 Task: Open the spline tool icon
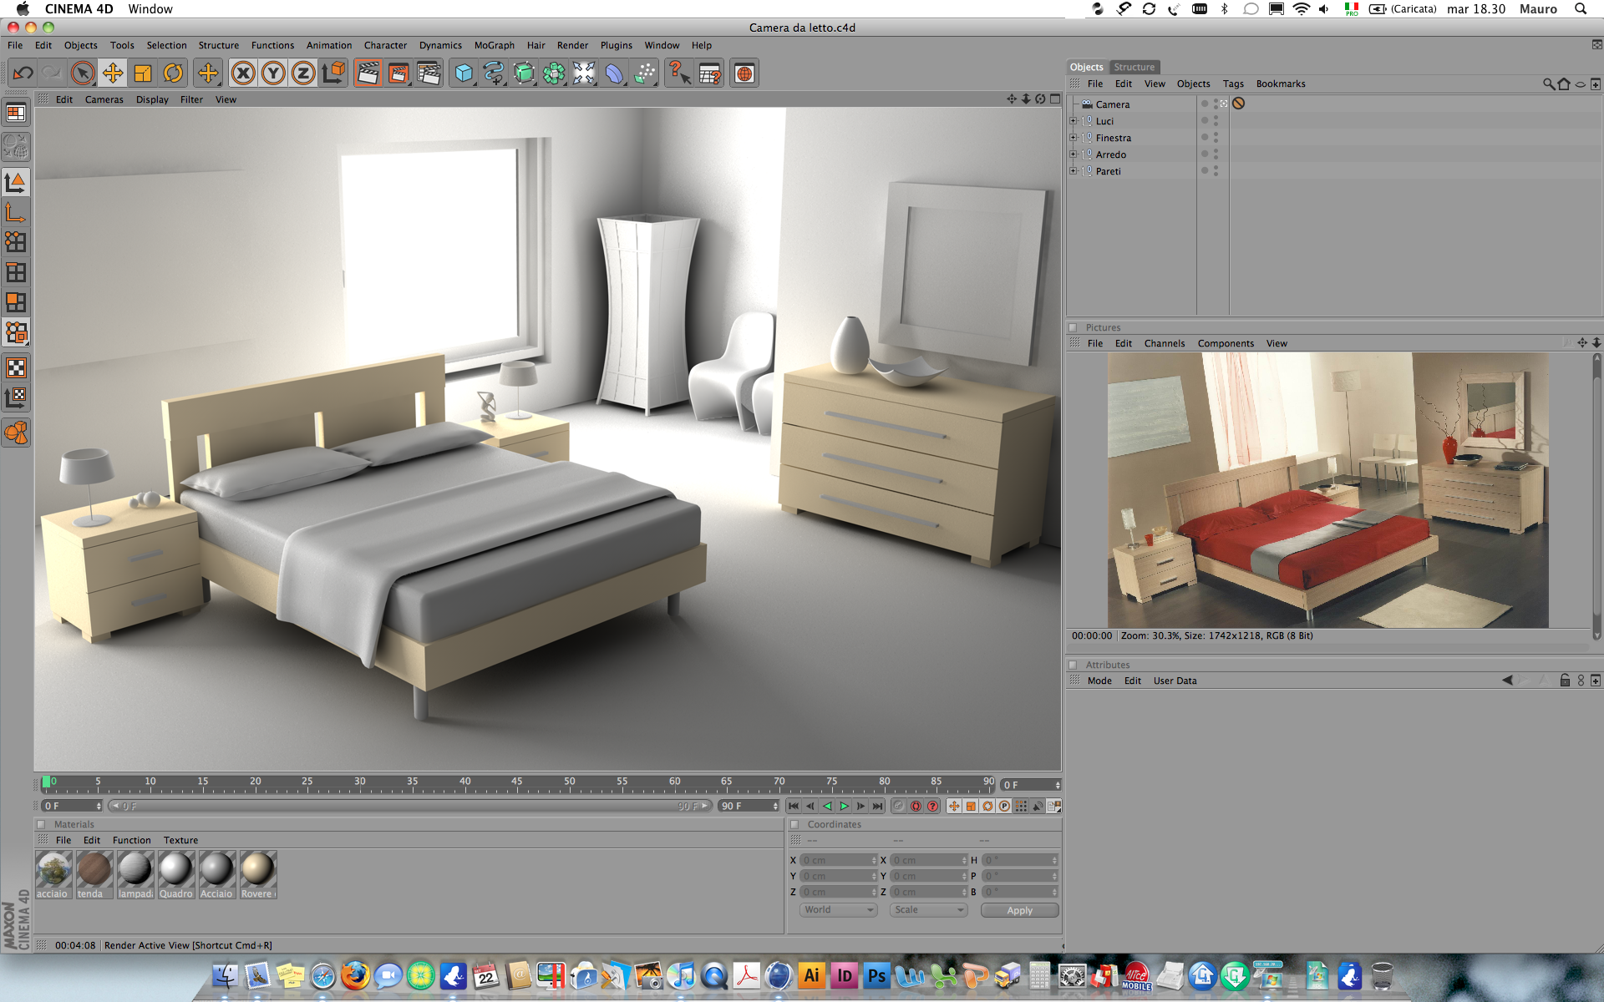(x=493, y=73)
